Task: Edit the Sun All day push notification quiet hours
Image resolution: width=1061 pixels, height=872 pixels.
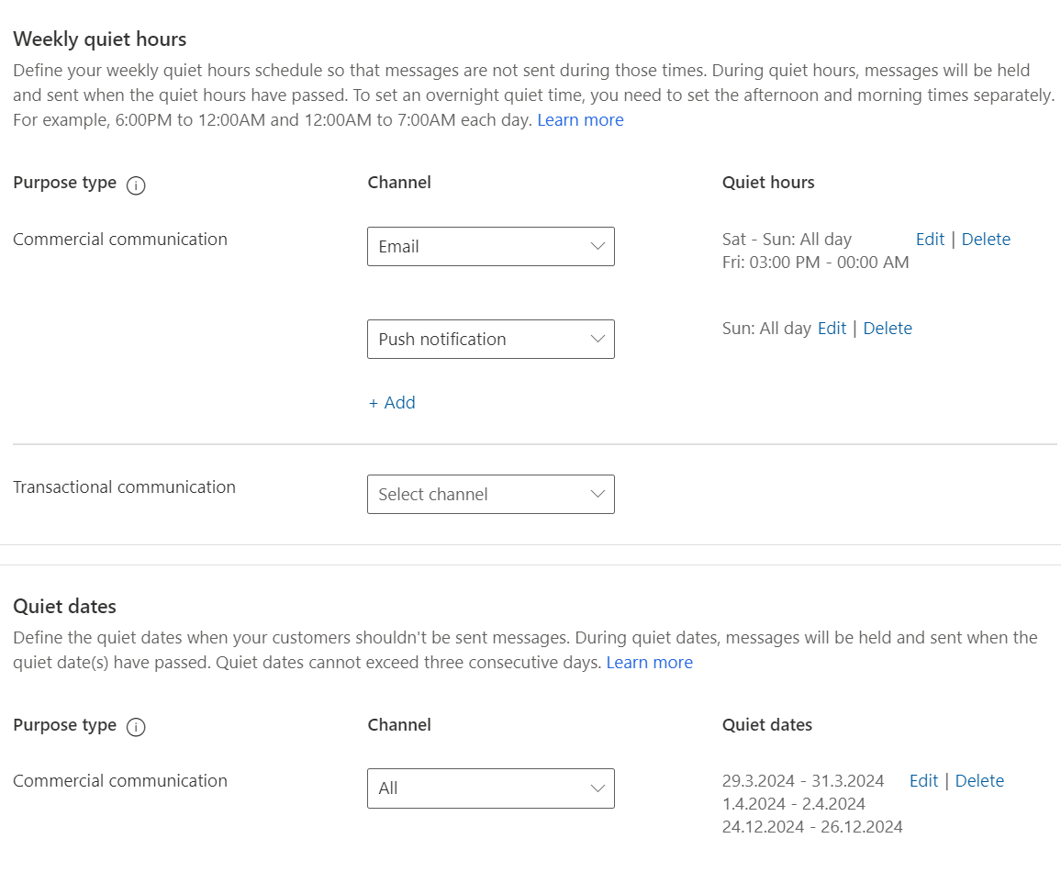Action: coord(832,328)
